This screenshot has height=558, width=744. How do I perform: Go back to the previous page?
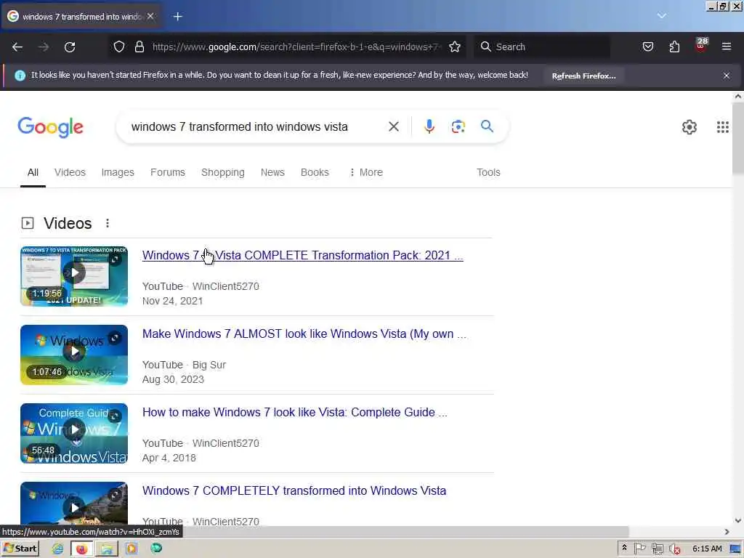pos(17,46)
